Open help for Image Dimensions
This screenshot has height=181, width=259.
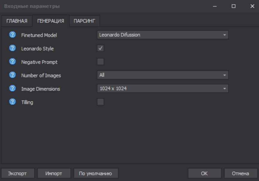12,89
